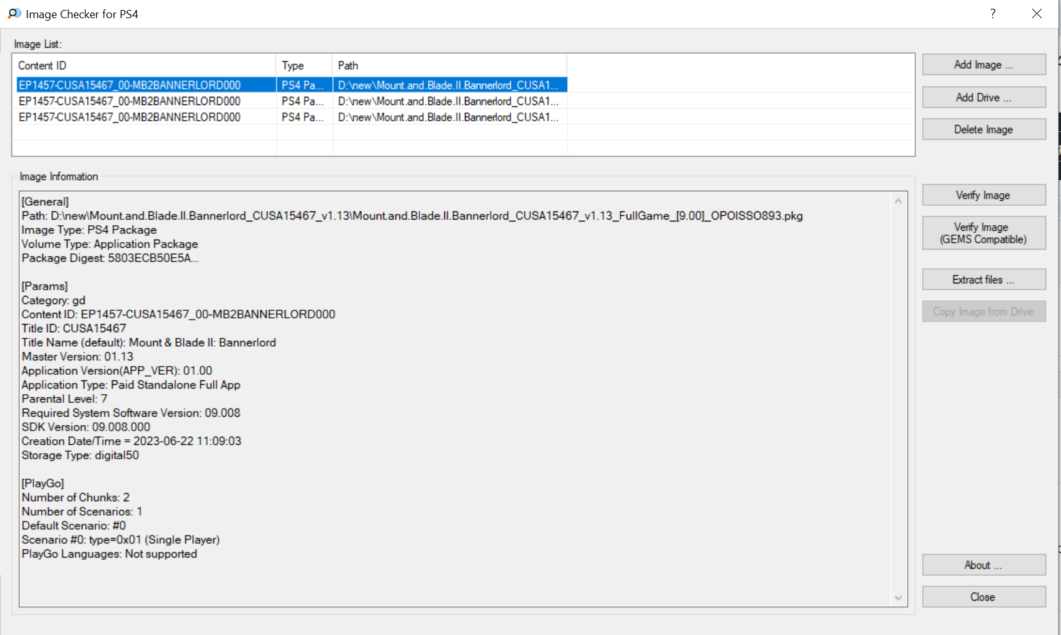Click the Path line in General section

[412, 216]
